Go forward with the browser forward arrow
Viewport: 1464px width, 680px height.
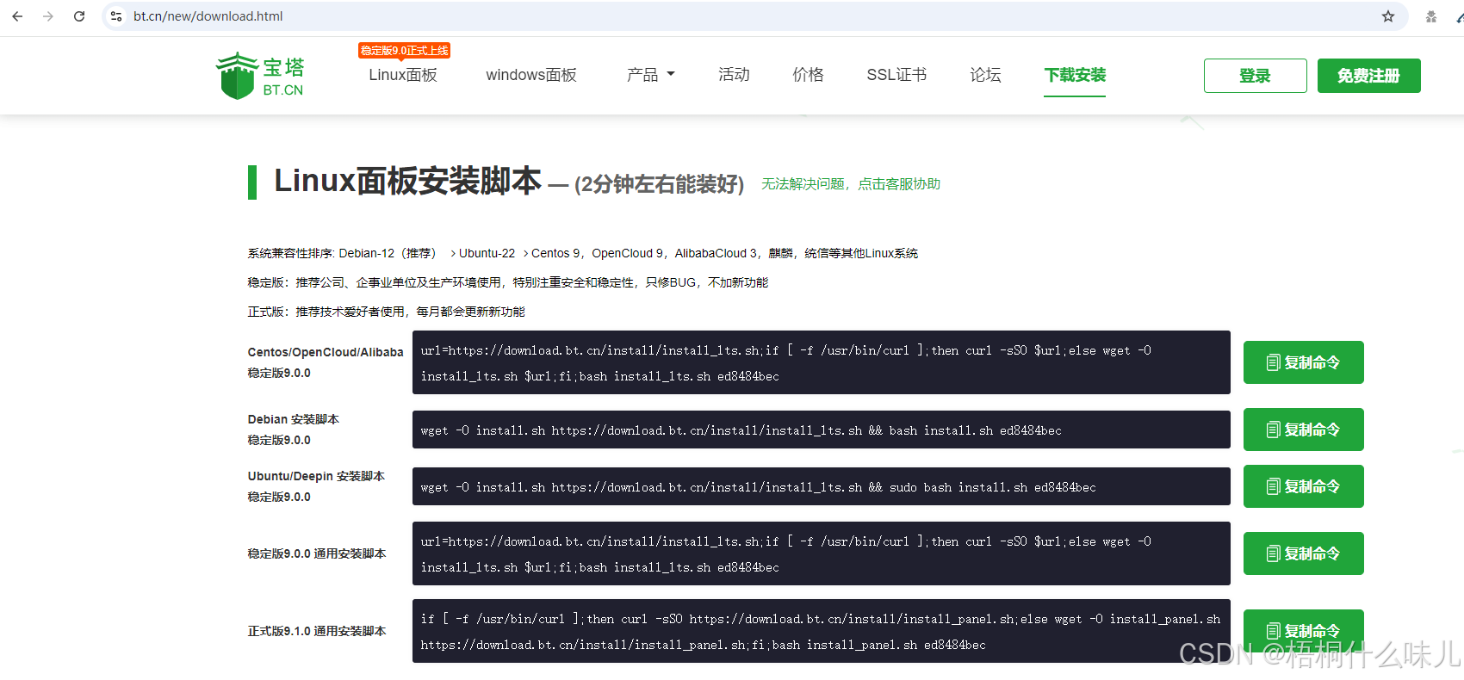(48, 16)
